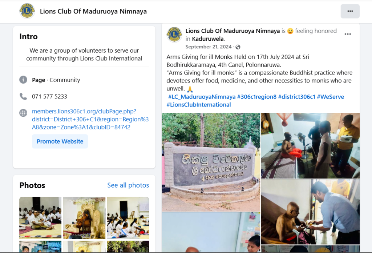Image resolution: width=372 pixels, height=253 pixels.
Task: Open the #LC_MaduruoyaNimnaya hashtag
Action: point(202,97)
